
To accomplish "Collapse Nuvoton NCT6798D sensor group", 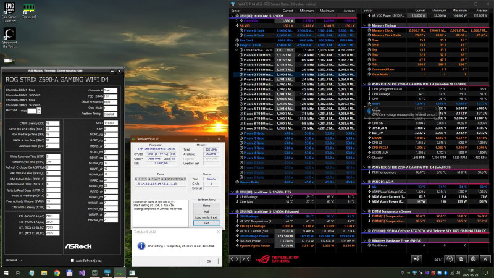I will 364,84.
